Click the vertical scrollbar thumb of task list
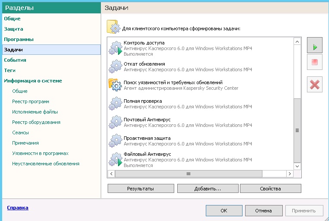The height and width of the screenshot is (221, 329). pos(297,130)
